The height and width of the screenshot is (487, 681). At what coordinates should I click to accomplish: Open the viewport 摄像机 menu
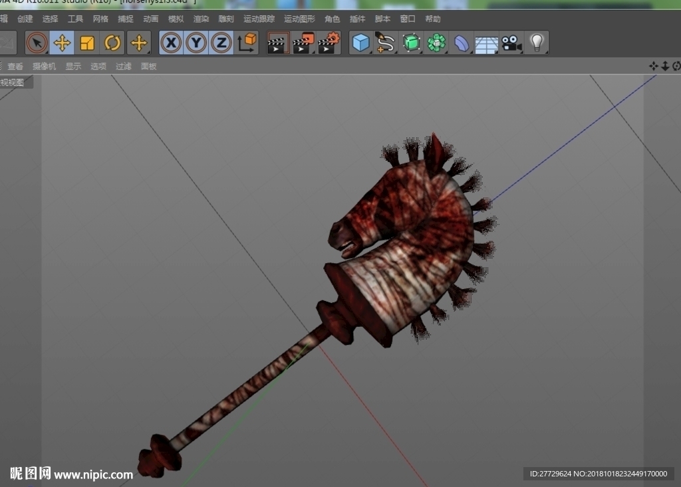45,66
